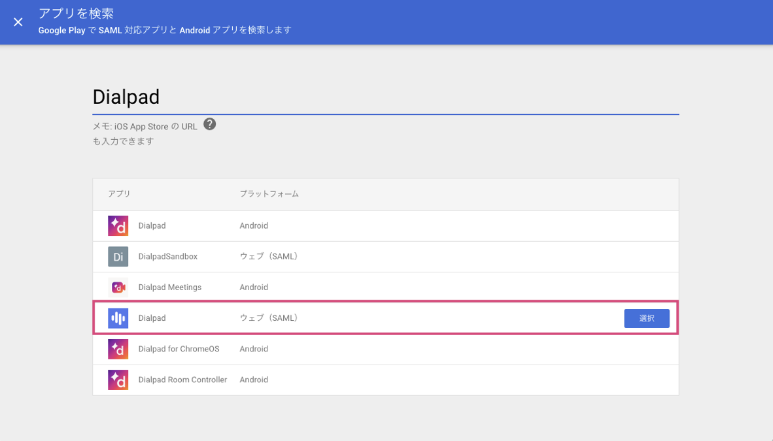Choose the Dialpad Meetings app name
Screen dimensions: 773x441
click(169, 287)
